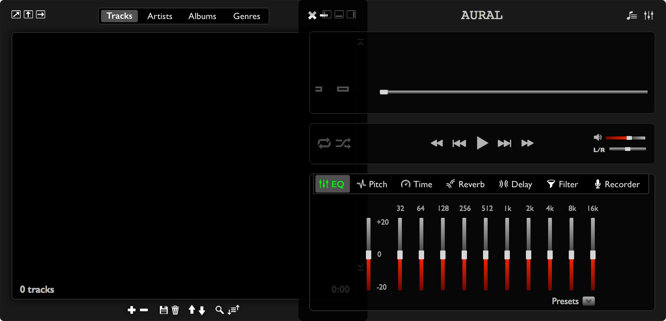Adjust the L/R pan slider

pyautogui.click(x=628, y=149)
